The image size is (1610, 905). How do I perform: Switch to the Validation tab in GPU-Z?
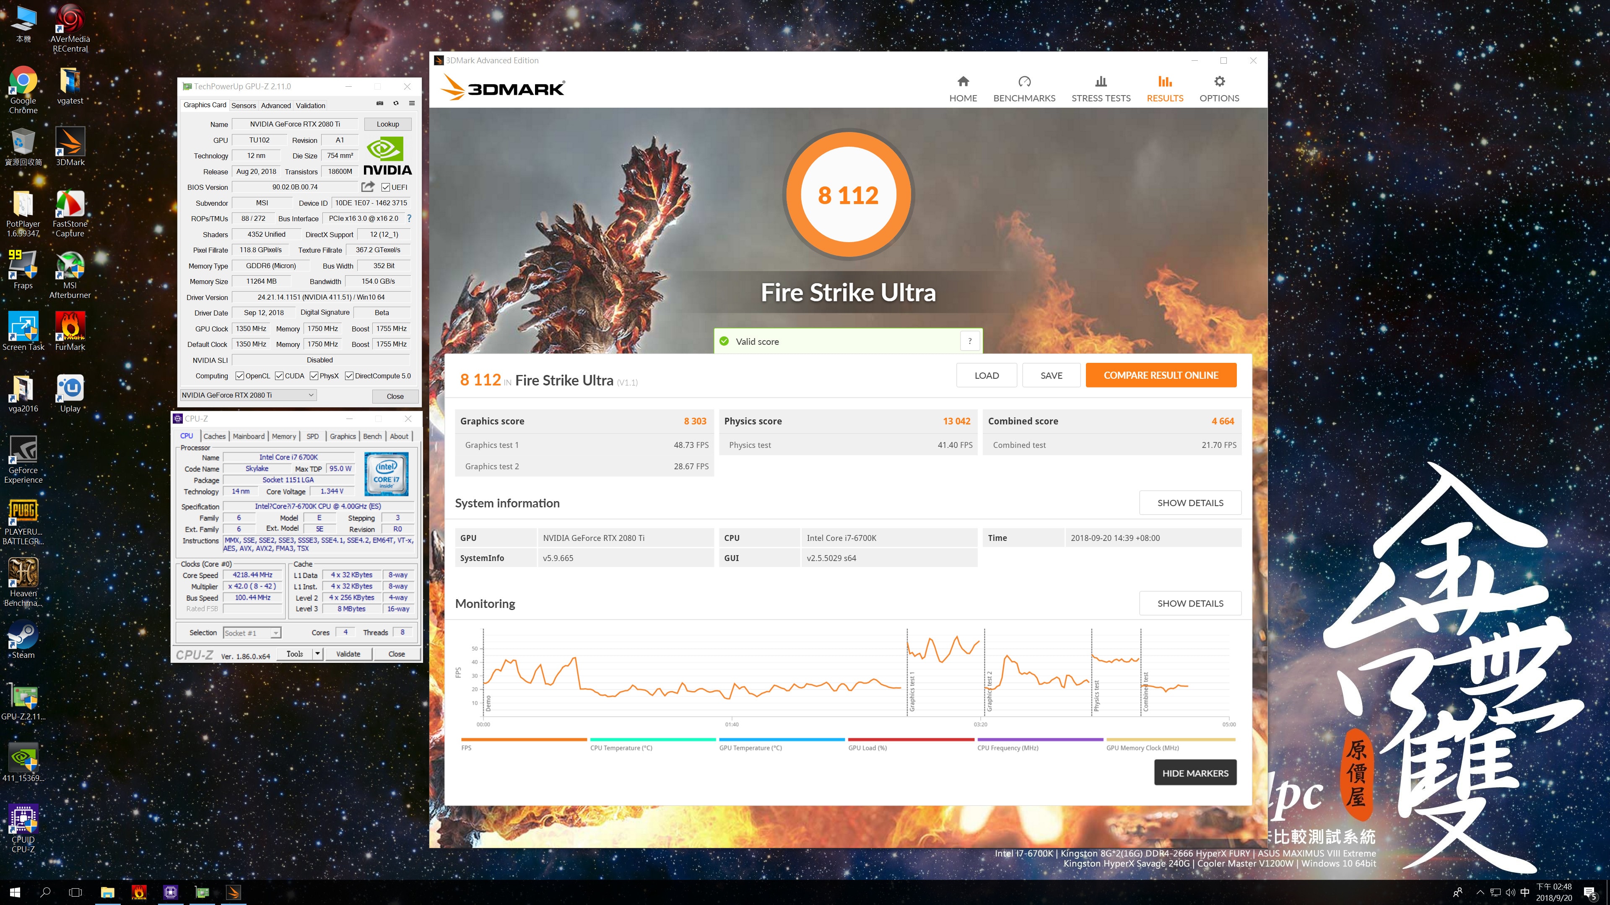(310, 106)
